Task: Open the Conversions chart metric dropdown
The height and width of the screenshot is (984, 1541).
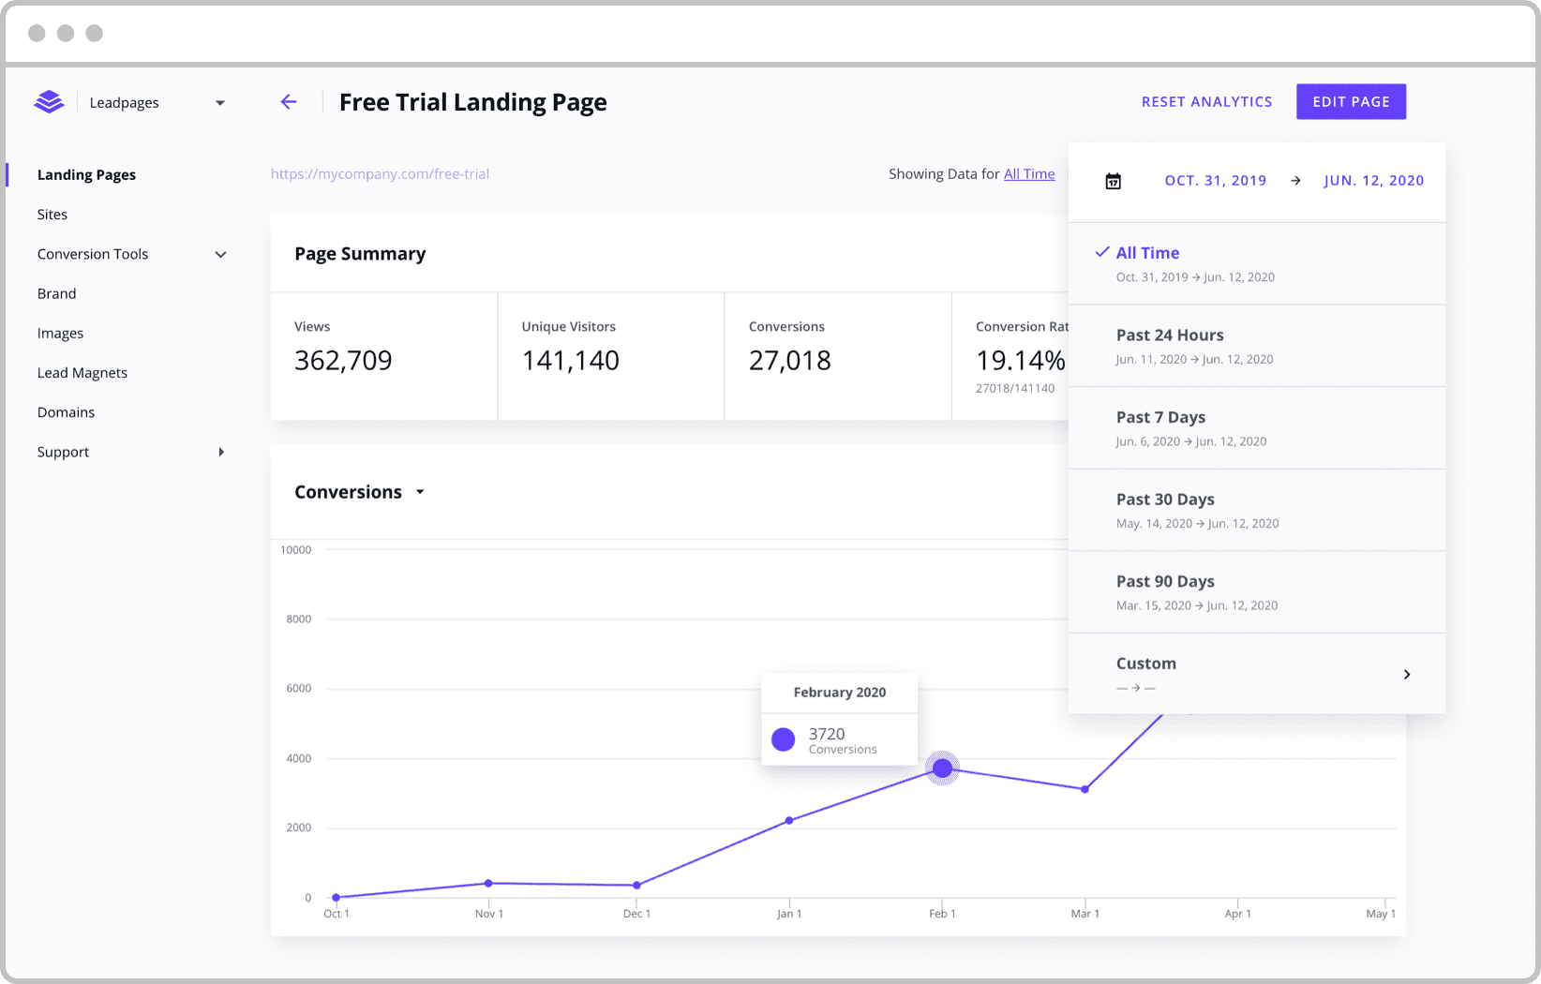Action: pyautogui.click(x=420, y=492)
